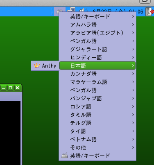Choose アムハラ語 in the language menu
The height and width of the screenshot is (165, 154).
[97, 25]
